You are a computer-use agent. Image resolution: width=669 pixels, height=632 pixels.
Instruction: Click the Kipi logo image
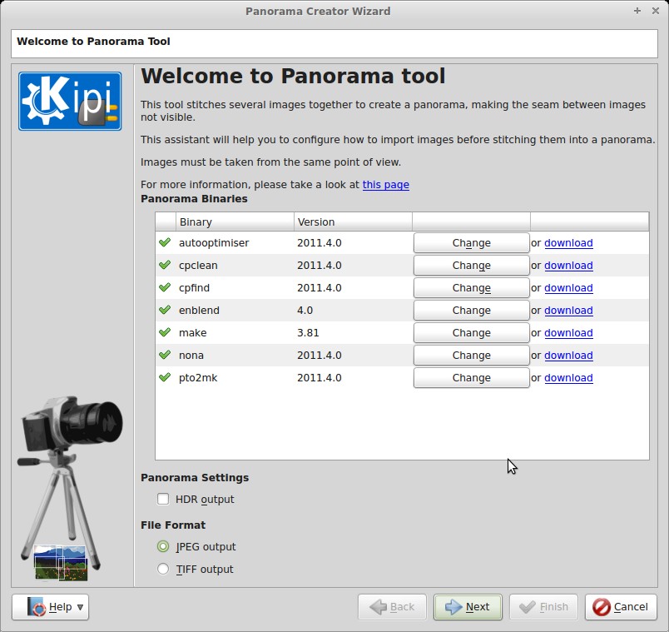70,102
